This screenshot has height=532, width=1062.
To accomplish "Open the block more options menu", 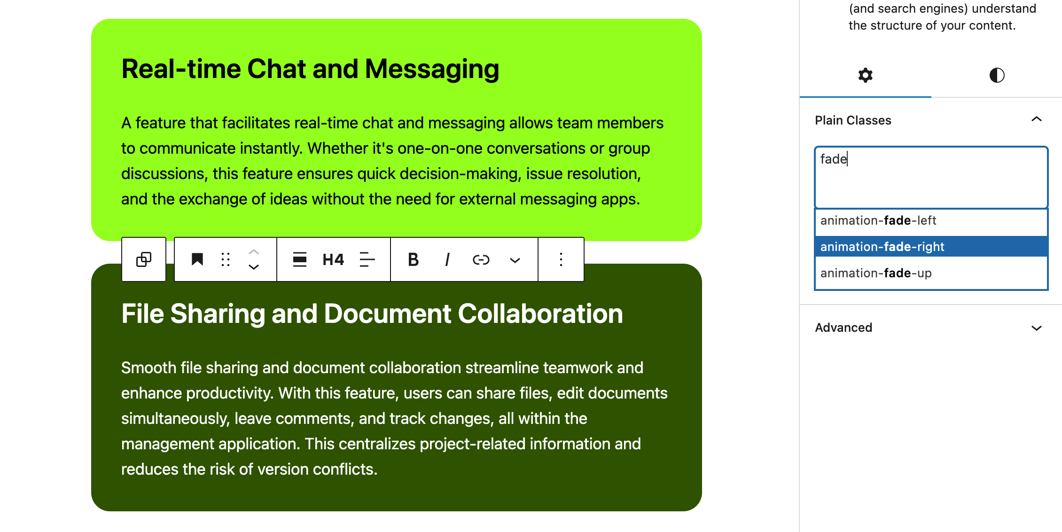I will (x=561, y=260).
